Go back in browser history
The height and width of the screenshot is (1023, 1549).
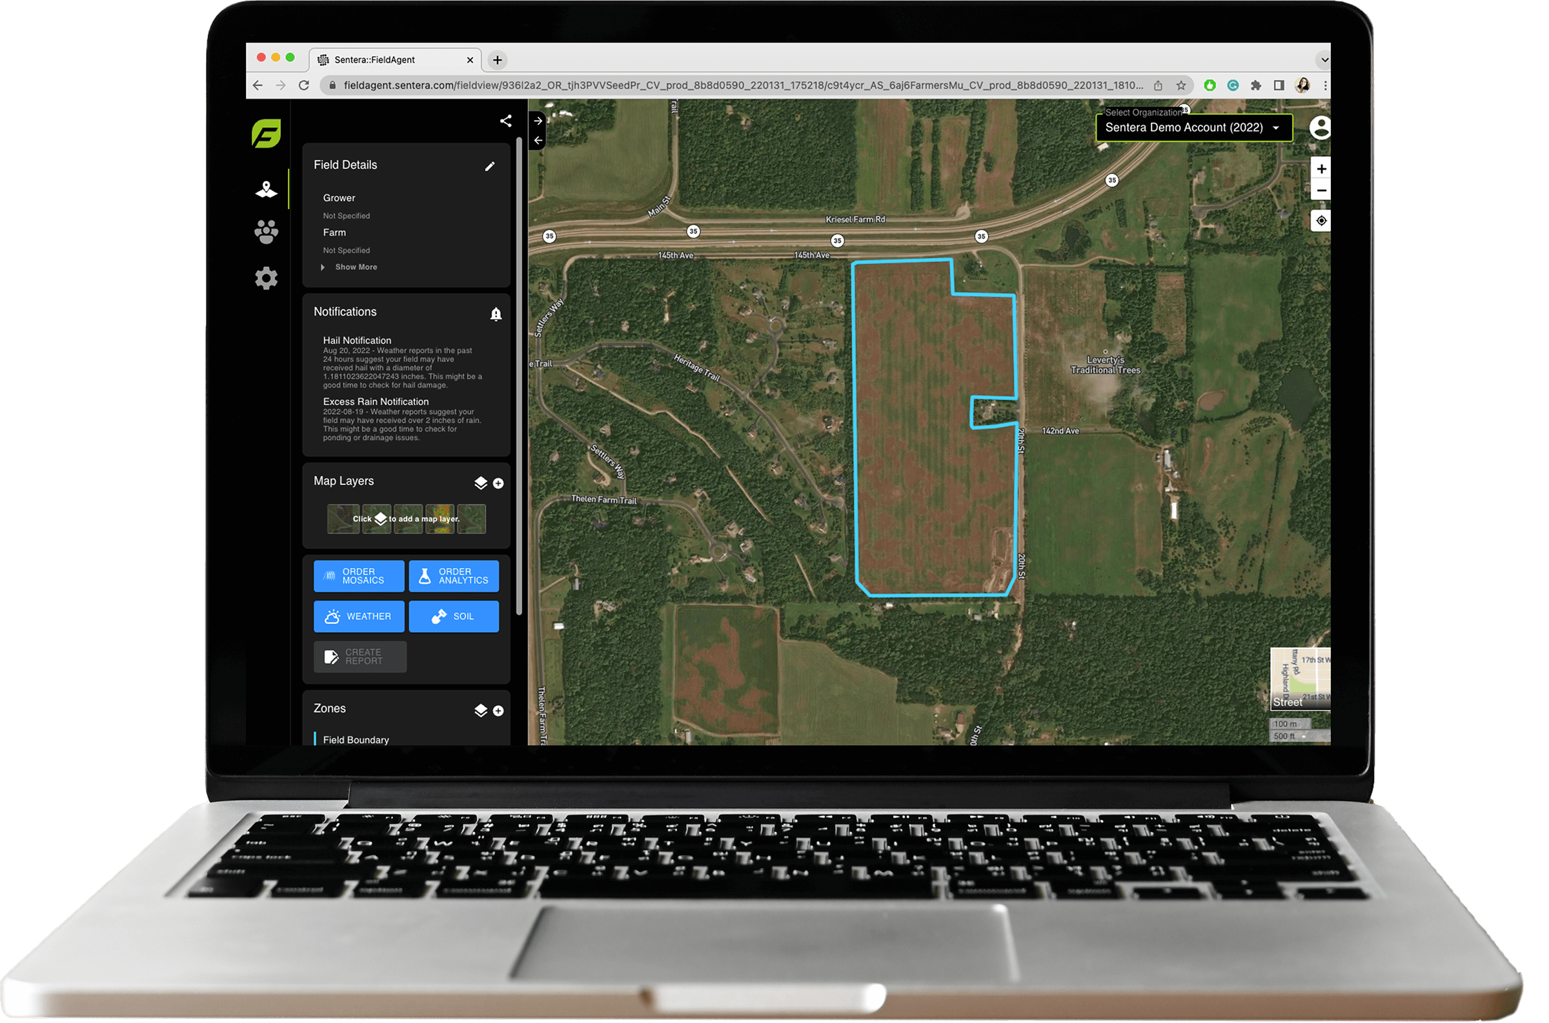coord(259,86)
